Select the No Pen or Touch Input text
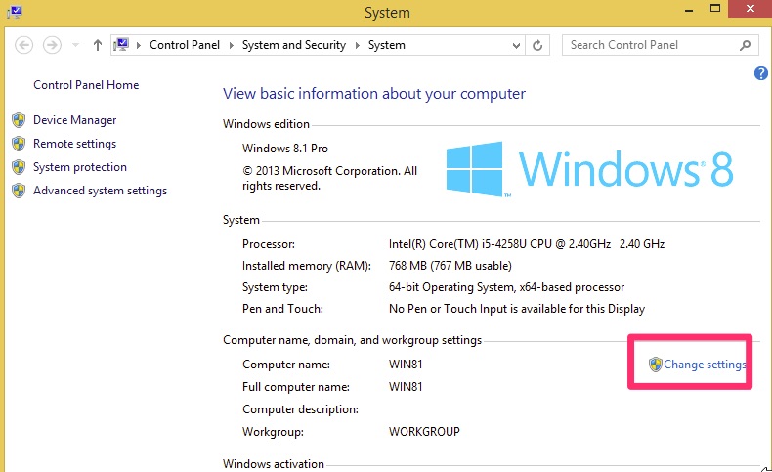Viewport: 772px width, 472px height. click(x=517, y=309)
